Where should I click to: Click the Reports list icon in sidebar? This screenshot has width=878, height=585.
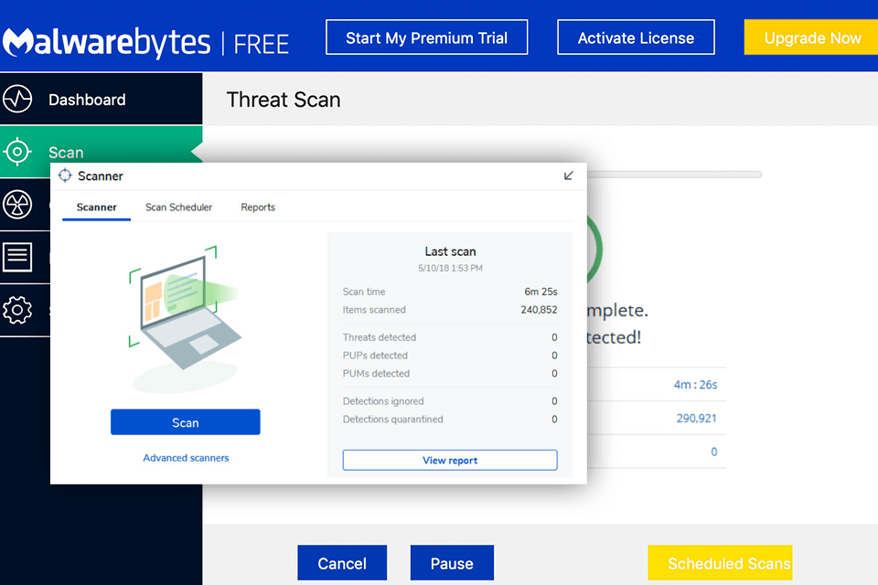coord(17,258)
